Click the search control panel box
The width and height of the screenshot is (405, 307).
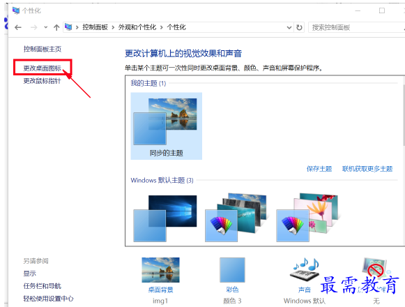[x=356, y=27]
